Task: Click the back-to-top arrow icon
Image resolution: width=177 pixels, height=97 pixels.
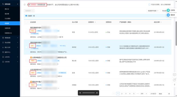Action: click(175, 85)
